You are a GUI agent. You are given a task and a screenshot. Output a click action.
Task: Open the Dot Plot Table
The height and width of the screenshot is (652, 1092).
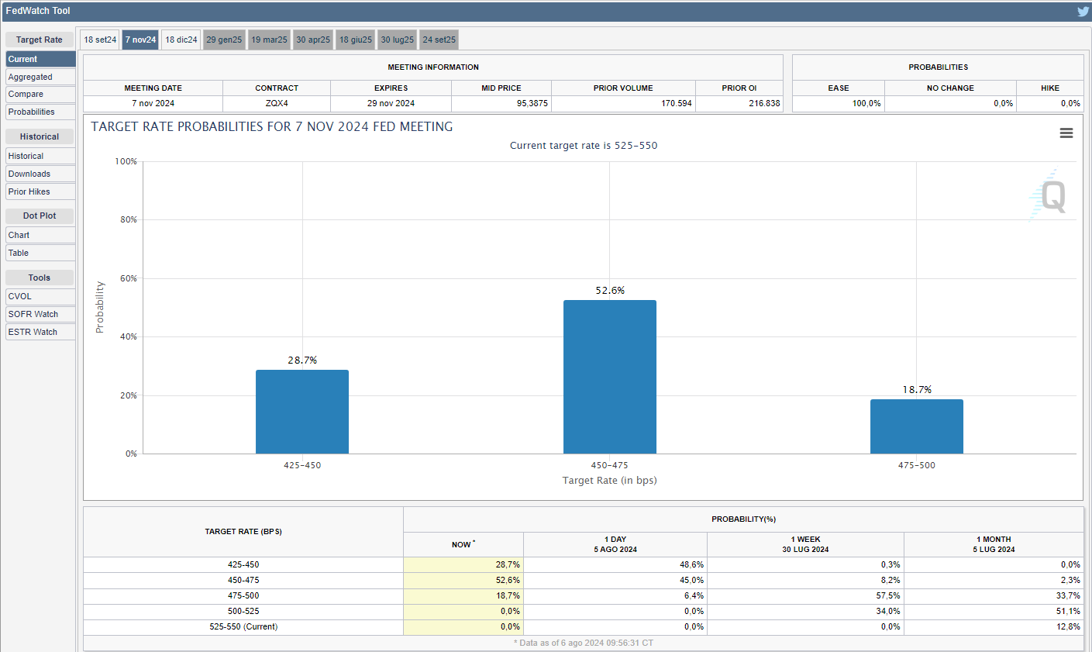[x=40, y=253]
